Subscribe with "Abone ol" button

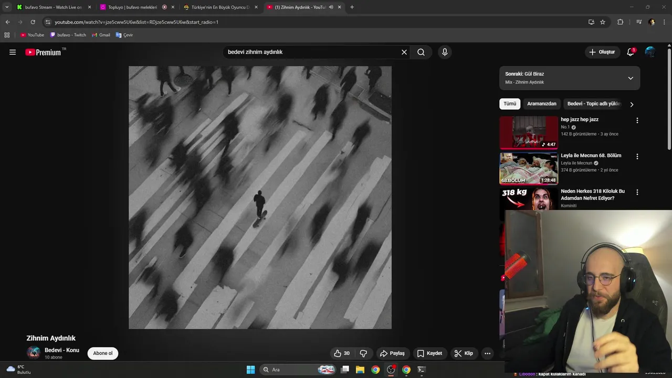pyautogui.click(x=103, y=353)
